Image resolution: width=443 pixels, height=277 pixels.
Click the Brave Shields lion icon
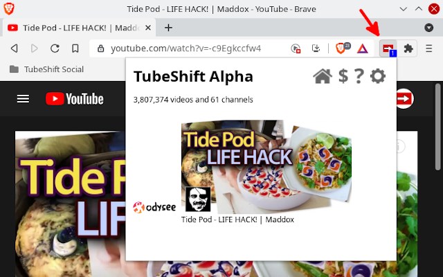(341, 48)
